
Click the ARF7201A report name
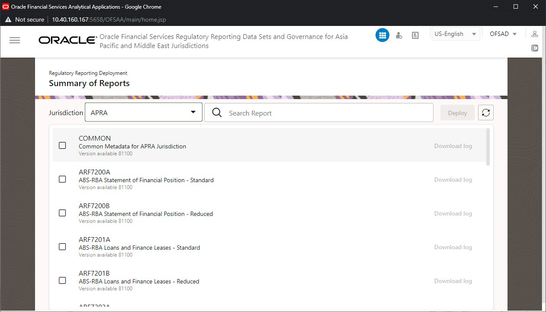click(x=94, y=240)
